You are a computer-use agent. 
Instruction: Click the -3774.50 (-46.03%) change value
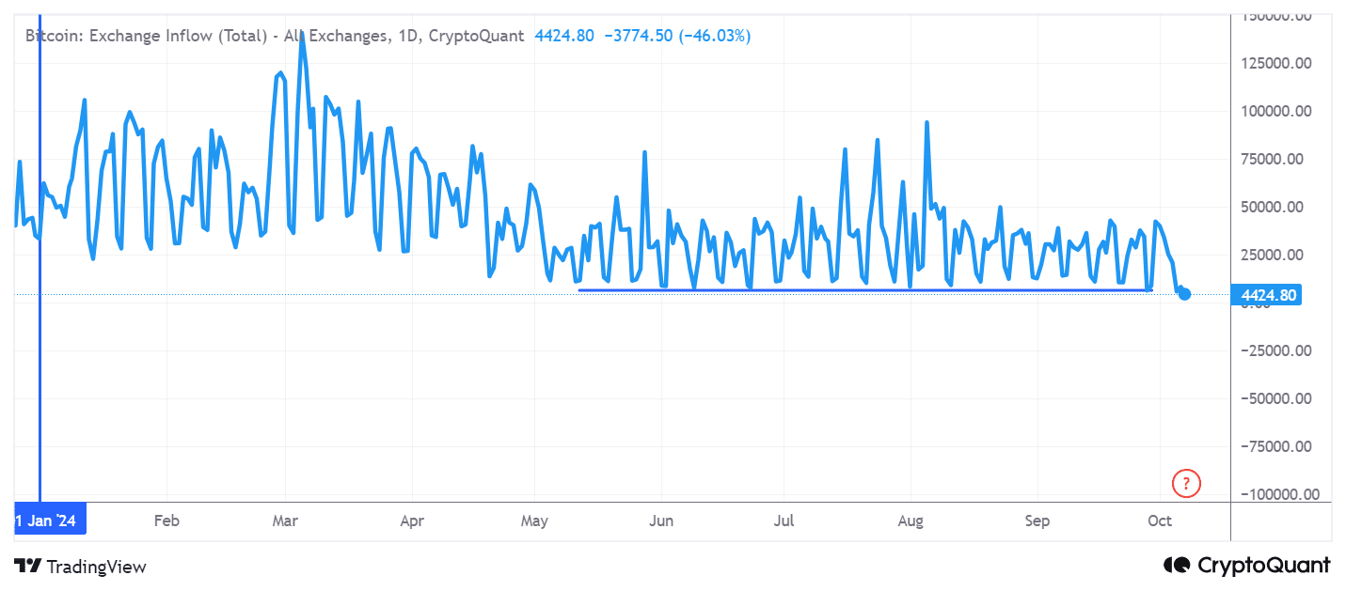[x=677, y=36]
